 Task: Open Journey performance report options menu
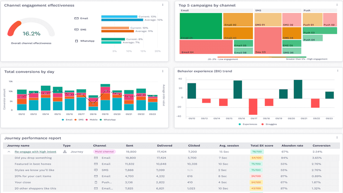point(337,138)
